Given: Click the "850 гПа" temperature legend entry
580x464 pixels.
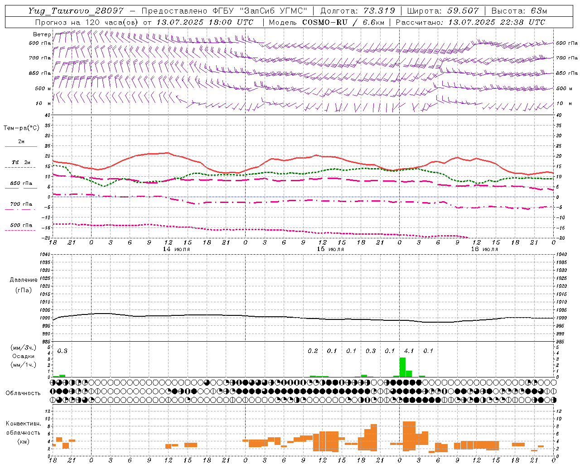Looking at the screenshot, I should 21,184.
